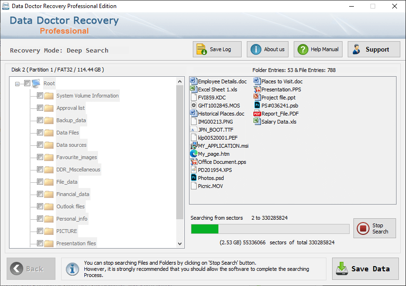
Task: Click the Save Data button
Action: [365, 268]
